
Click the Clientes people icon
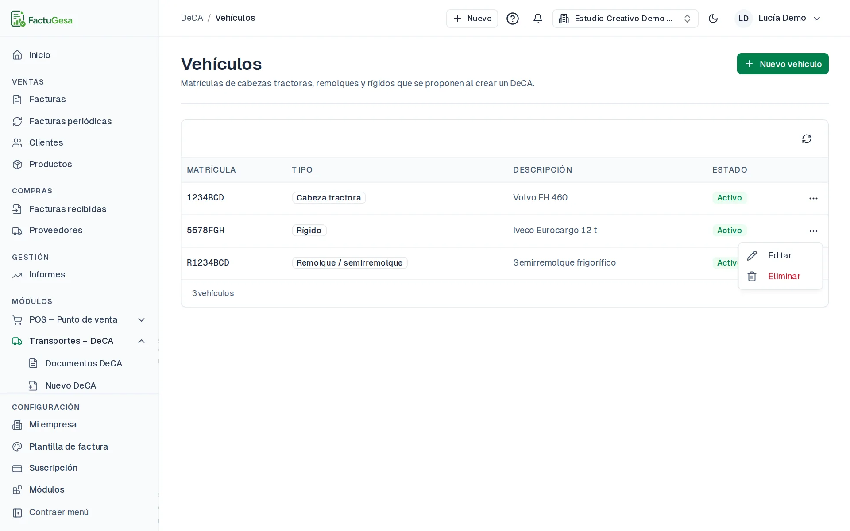[17, 142]
